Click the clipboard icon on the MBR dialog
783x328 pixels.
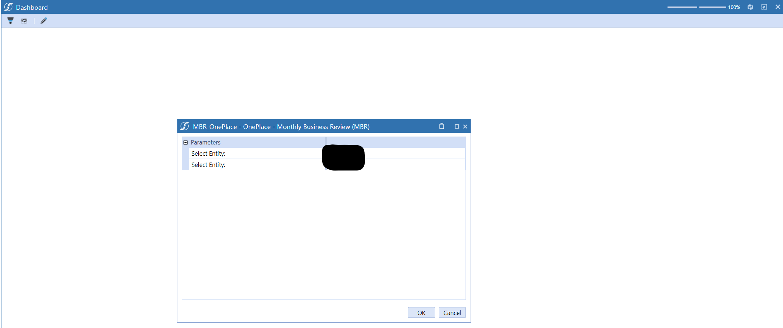(x=442, y=126)
